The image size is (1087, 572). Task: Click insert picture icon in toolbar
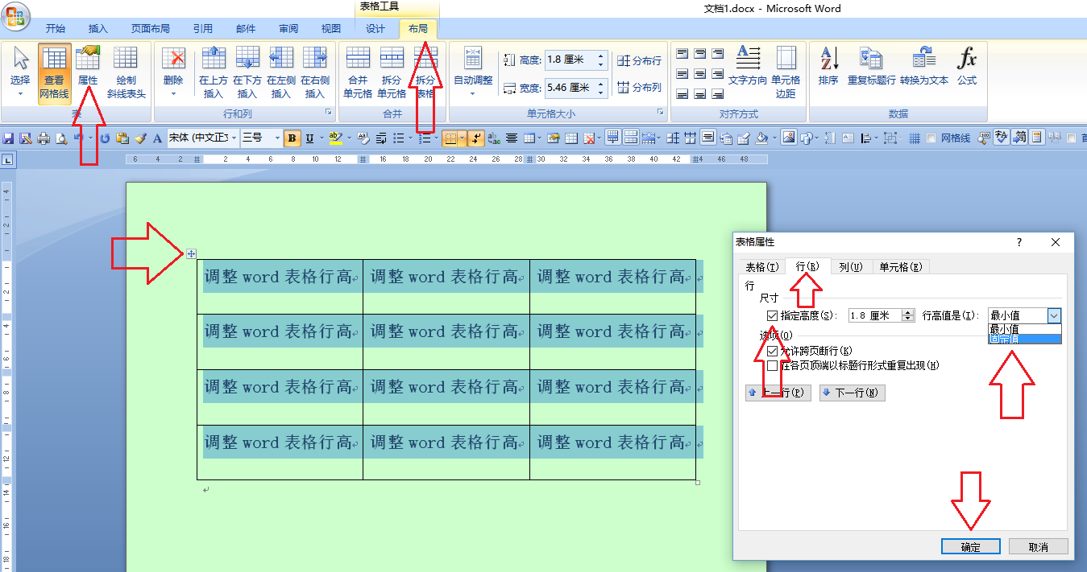788,138
